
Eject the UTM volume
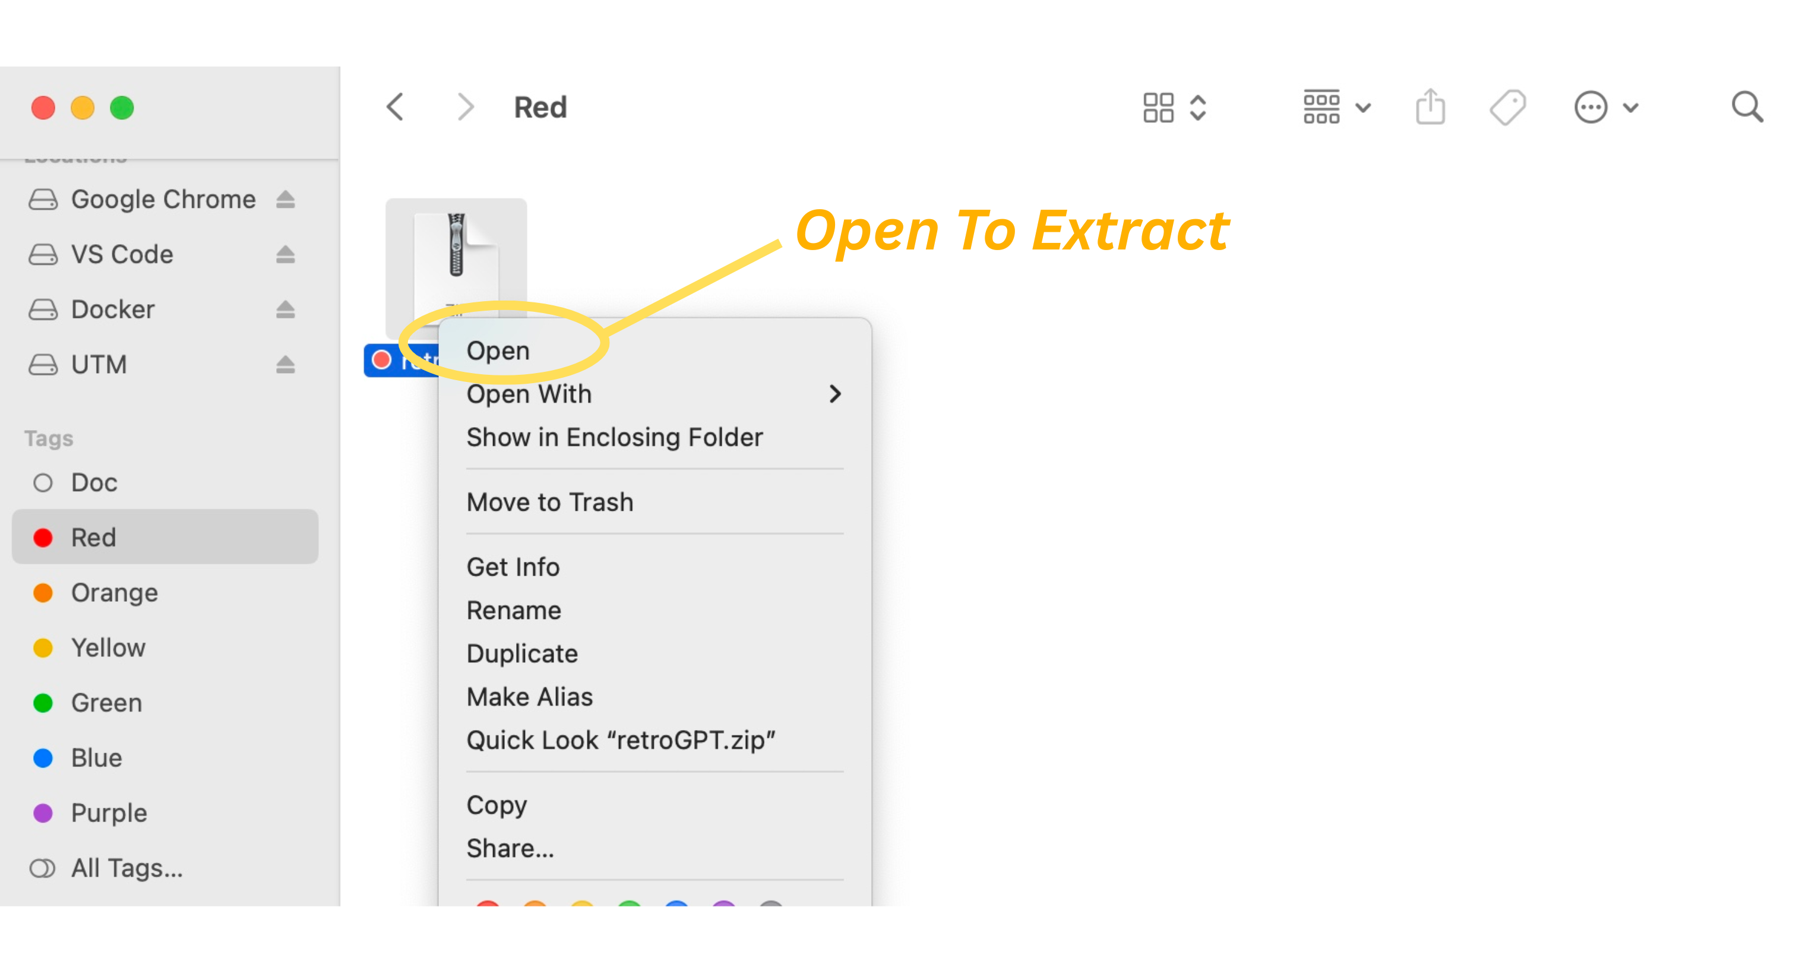click(285, 365)
